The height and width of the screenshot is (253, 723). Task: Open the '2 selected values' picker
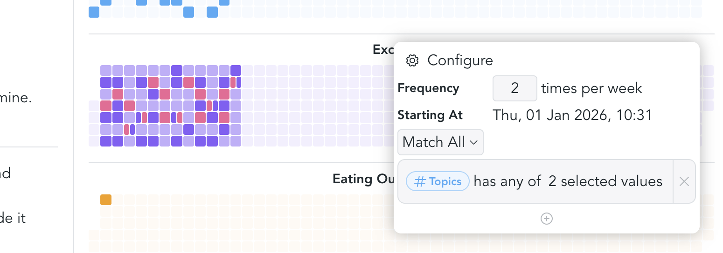605,181
